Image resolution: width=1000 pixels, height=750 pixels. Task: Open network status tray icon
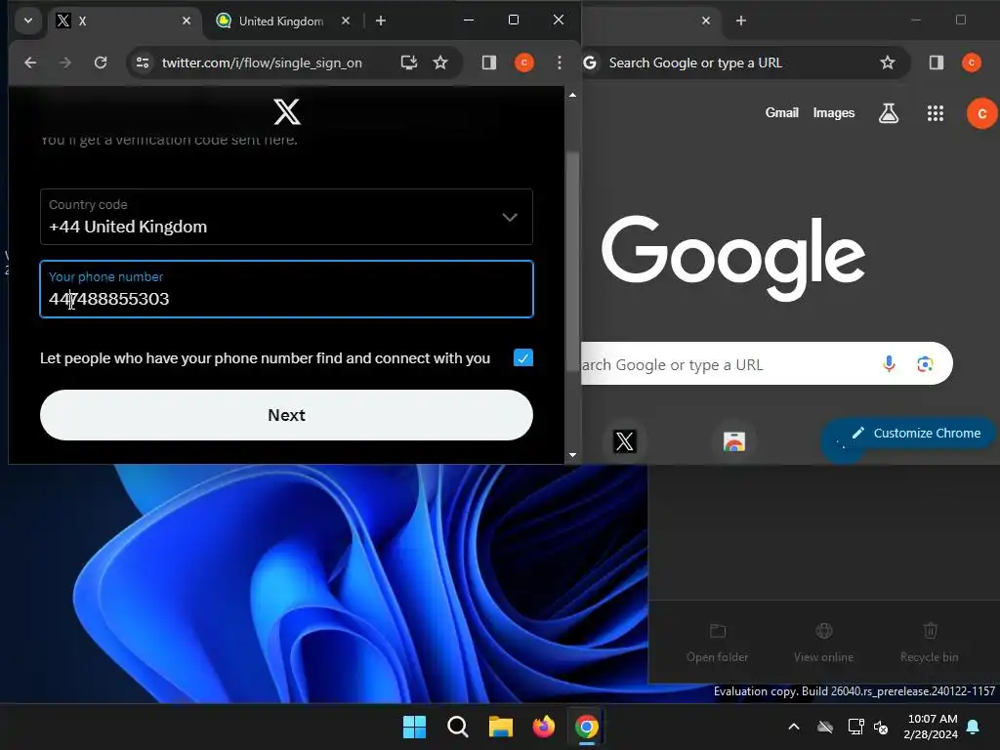[x=855, y=727]
